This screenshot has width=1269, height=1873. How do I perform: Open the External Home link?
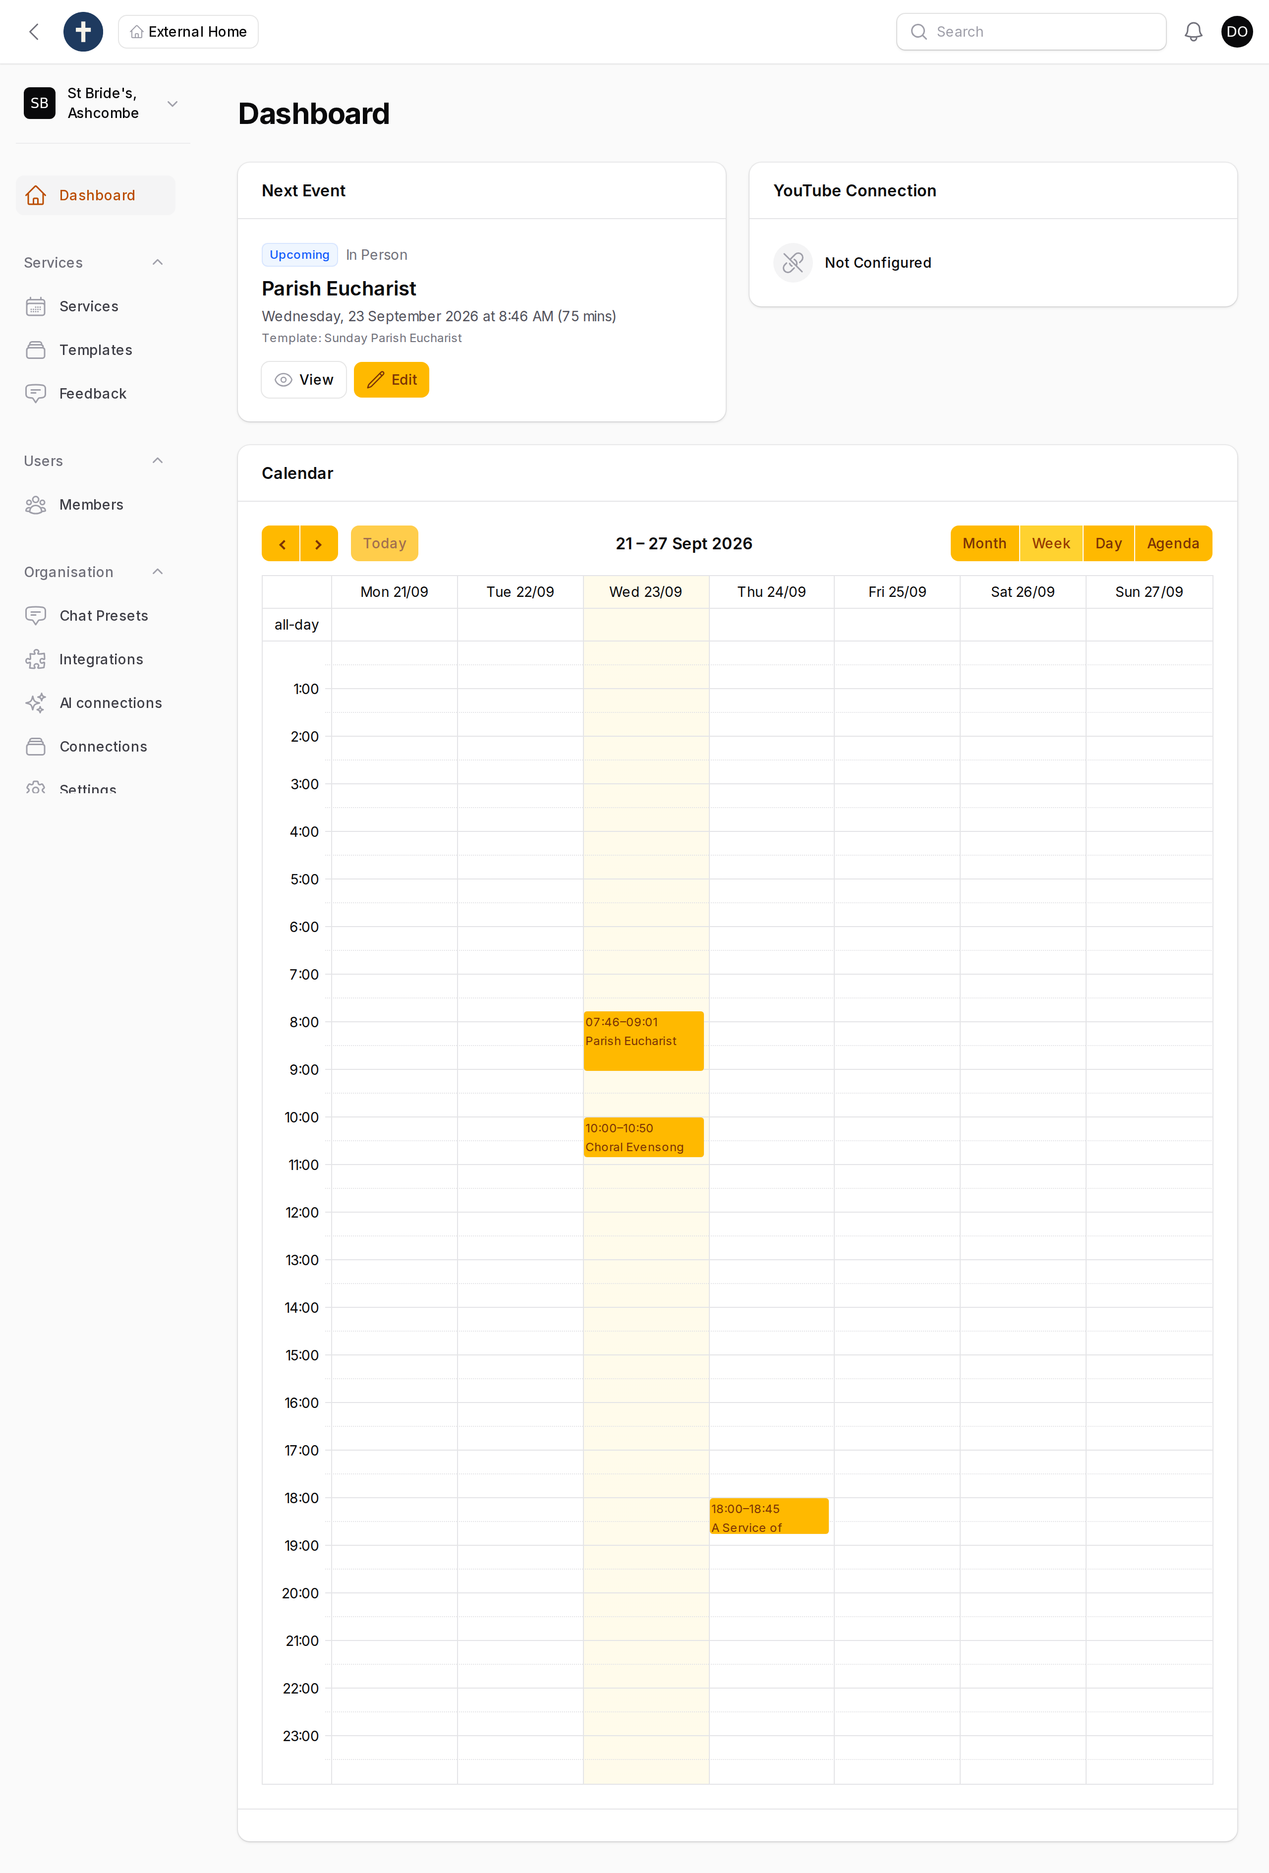point(188,31)
